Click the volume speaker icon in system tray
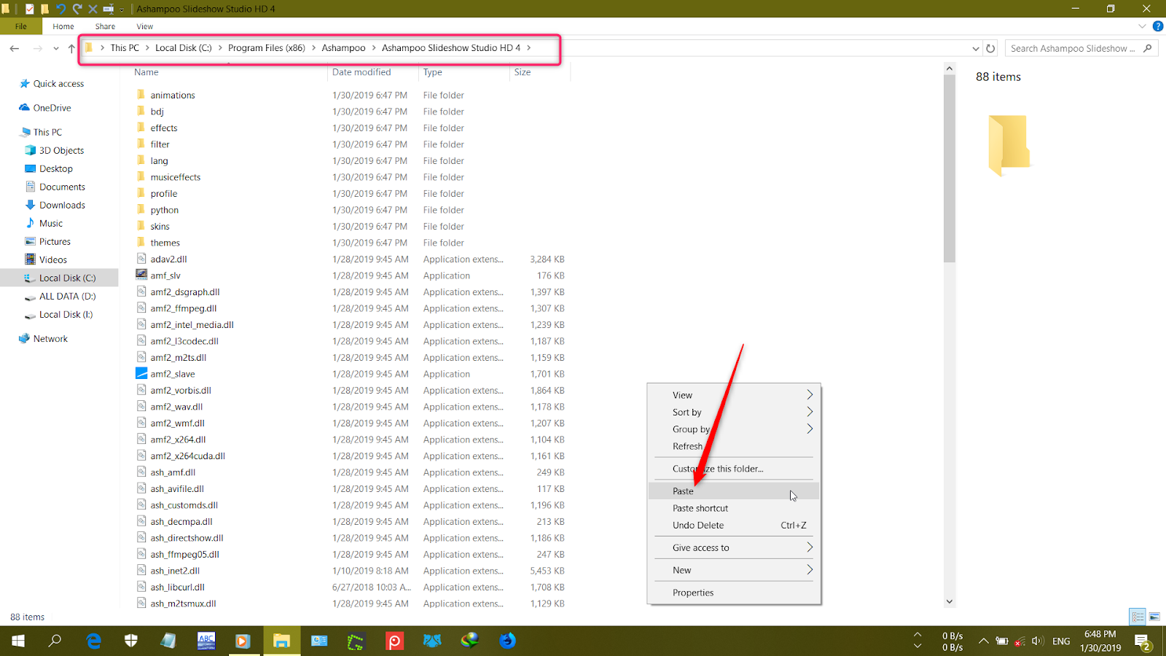The height and width of the screenshot is (656, 1166). click(1038, 641)
